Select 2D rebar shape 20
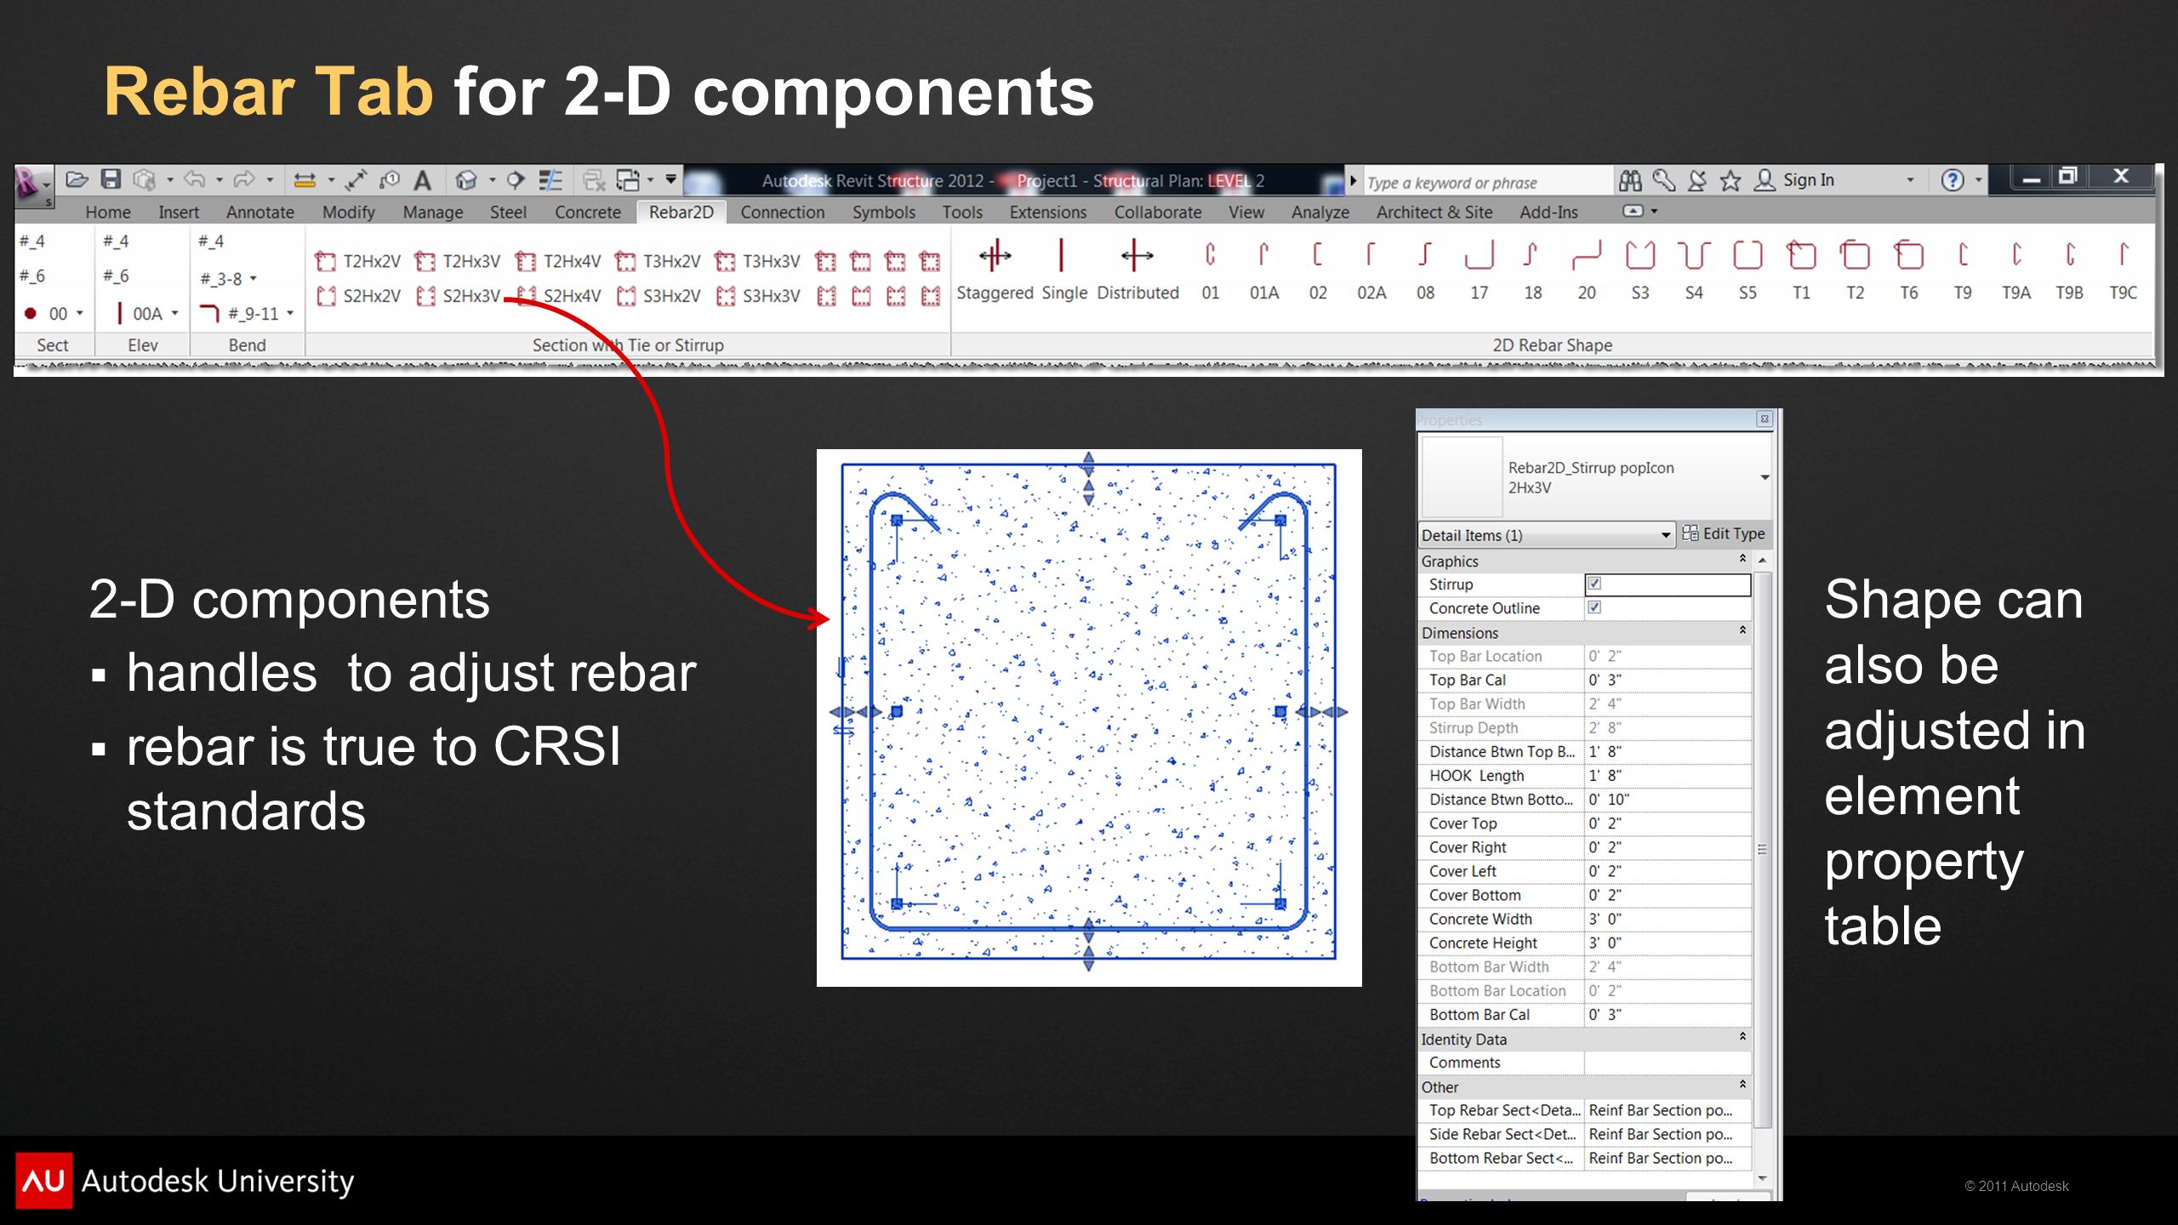This screenshot has height=1225, width=2178. pyautogui.click(x=1586, y=271)
